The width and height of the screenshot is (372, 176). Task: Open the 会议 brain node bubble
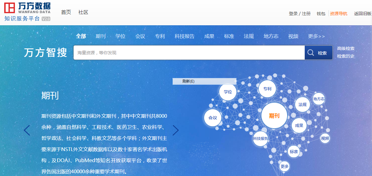pos(213,118)
